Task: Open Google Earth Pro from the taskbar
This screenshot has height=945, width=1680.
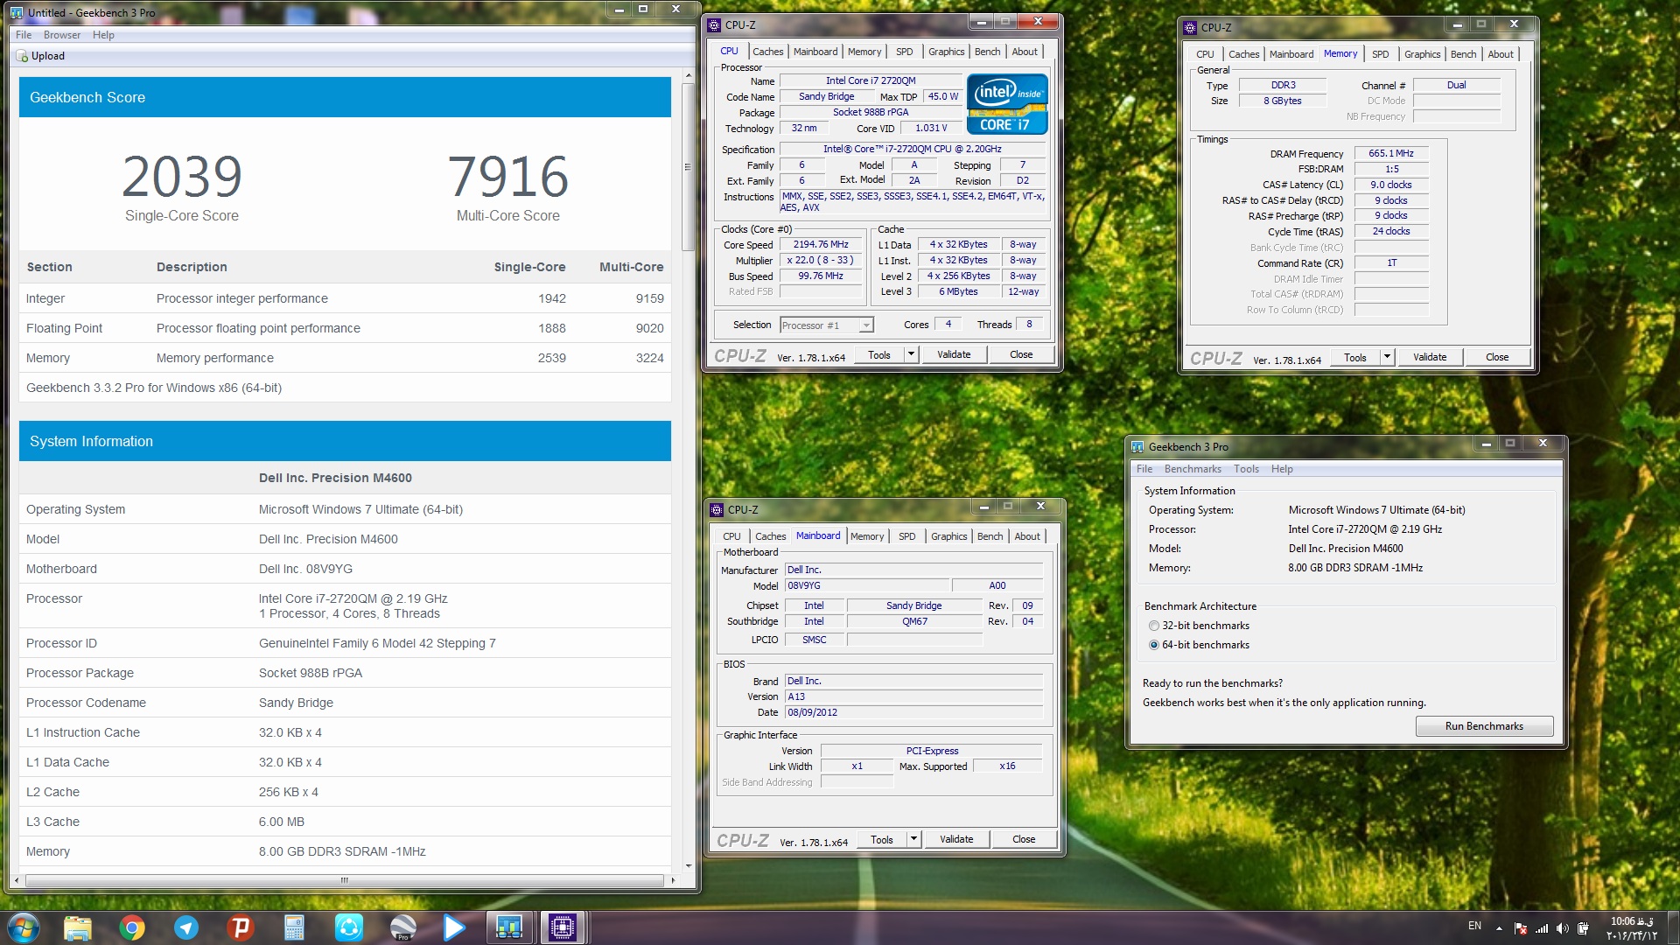Action: point(402,927)
